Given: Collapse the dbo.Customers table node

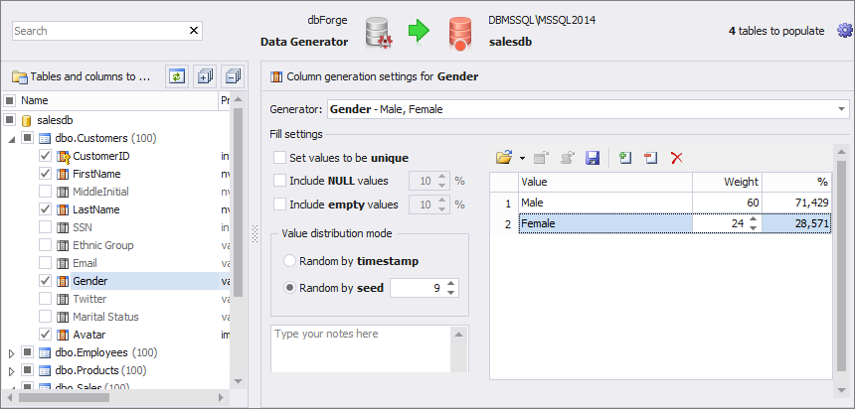Looking at the screenshot, I should tap(12, 139).
